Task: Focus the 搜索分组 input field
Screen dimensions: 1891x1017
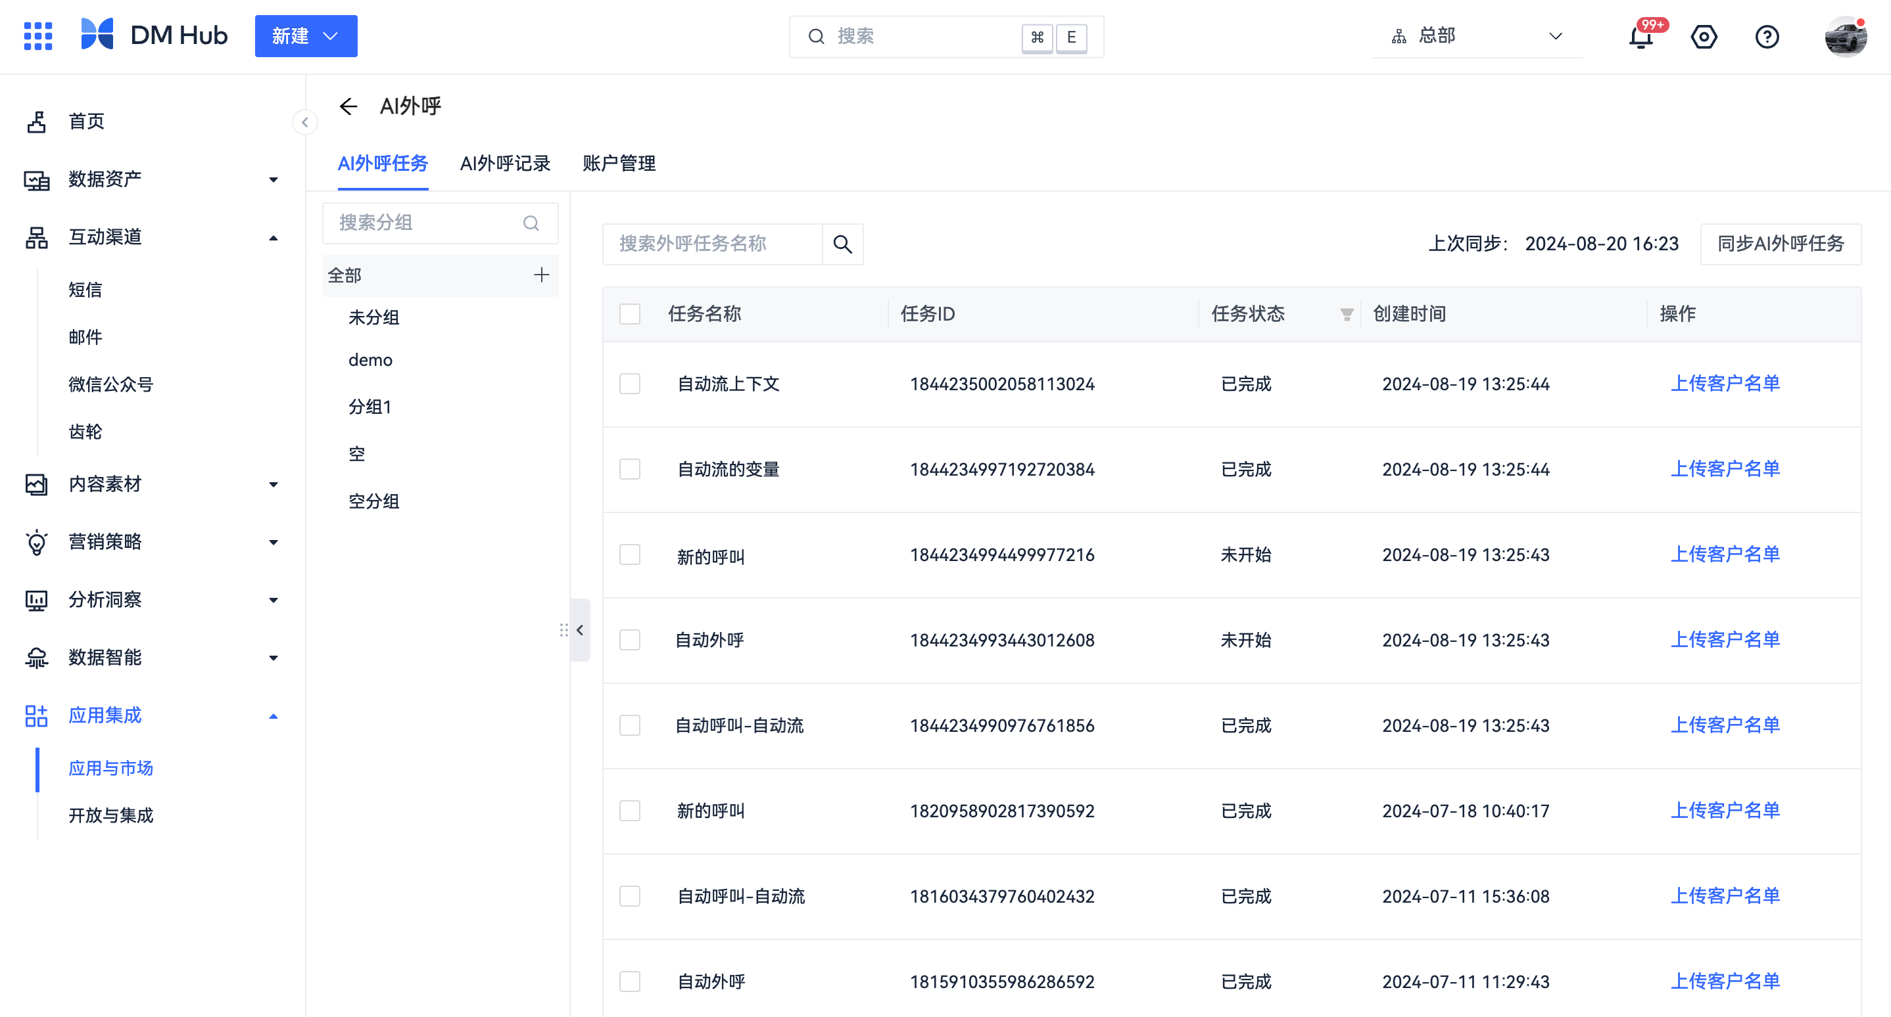Action: (x=441, y=223)
